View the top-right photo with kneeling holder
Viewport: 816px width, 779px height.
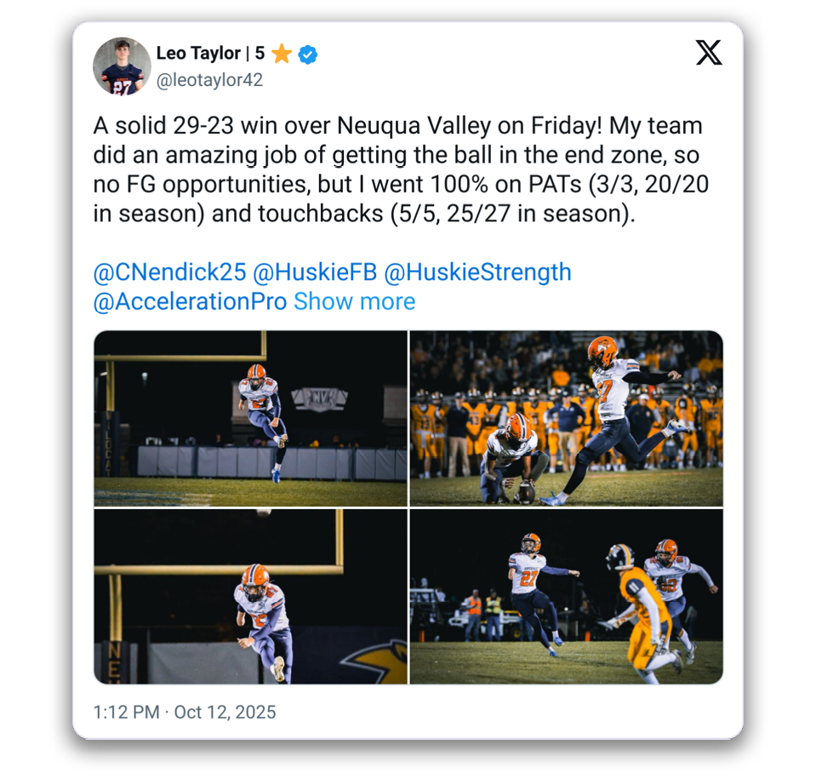(567, 419)
